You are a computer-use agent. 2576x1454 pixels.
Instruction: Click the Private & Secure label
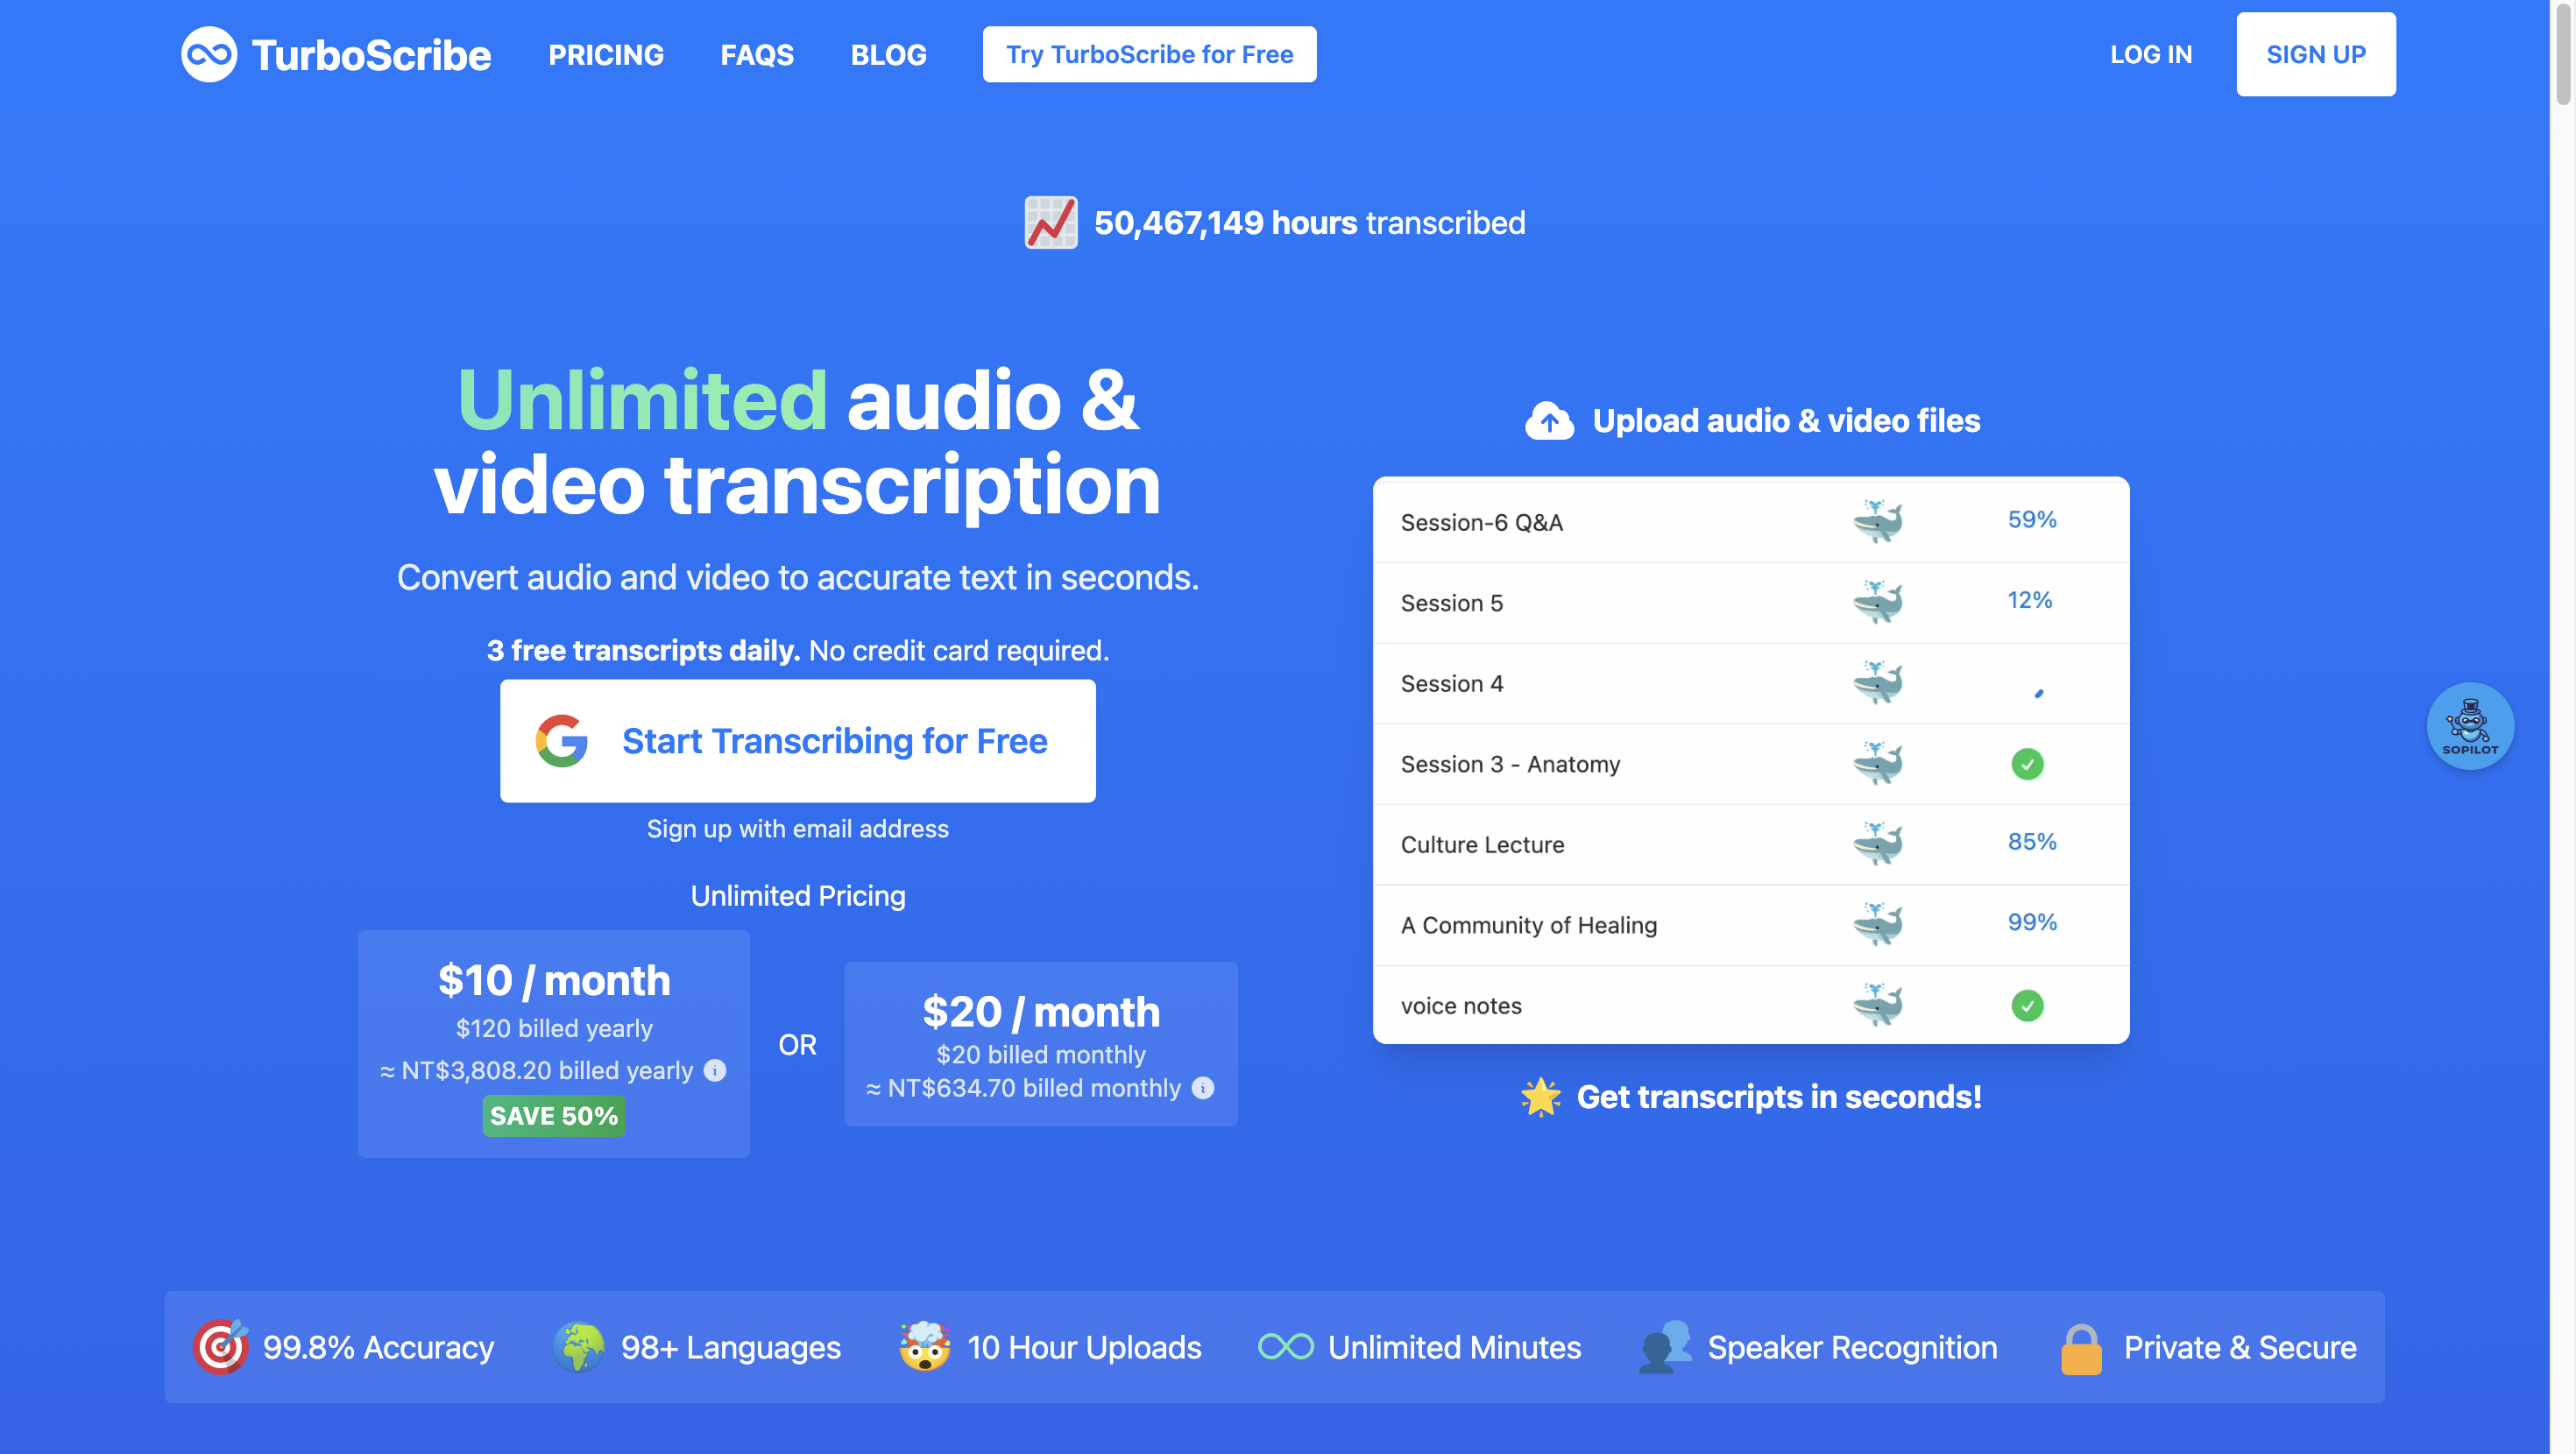(x=2240, y=1347)
